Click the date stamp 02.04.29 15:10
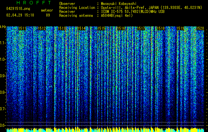 click(x=20, y=15)
